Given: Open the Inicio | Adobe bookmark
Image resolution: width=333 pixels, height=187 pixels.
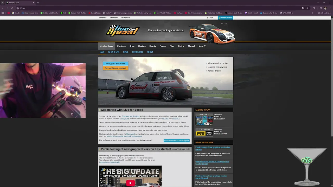Looking at the screenshot, I should coord(94,13).
